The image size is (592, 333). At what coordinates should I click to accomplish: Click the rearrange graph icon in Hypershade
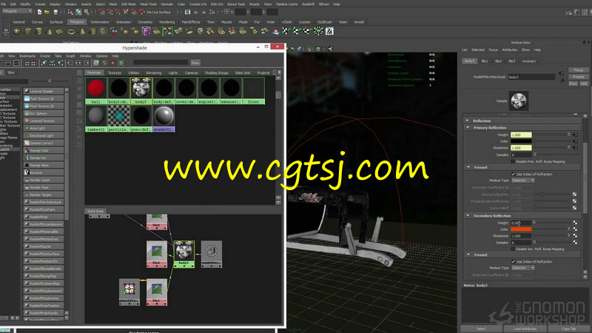click(x=53, y=63)
